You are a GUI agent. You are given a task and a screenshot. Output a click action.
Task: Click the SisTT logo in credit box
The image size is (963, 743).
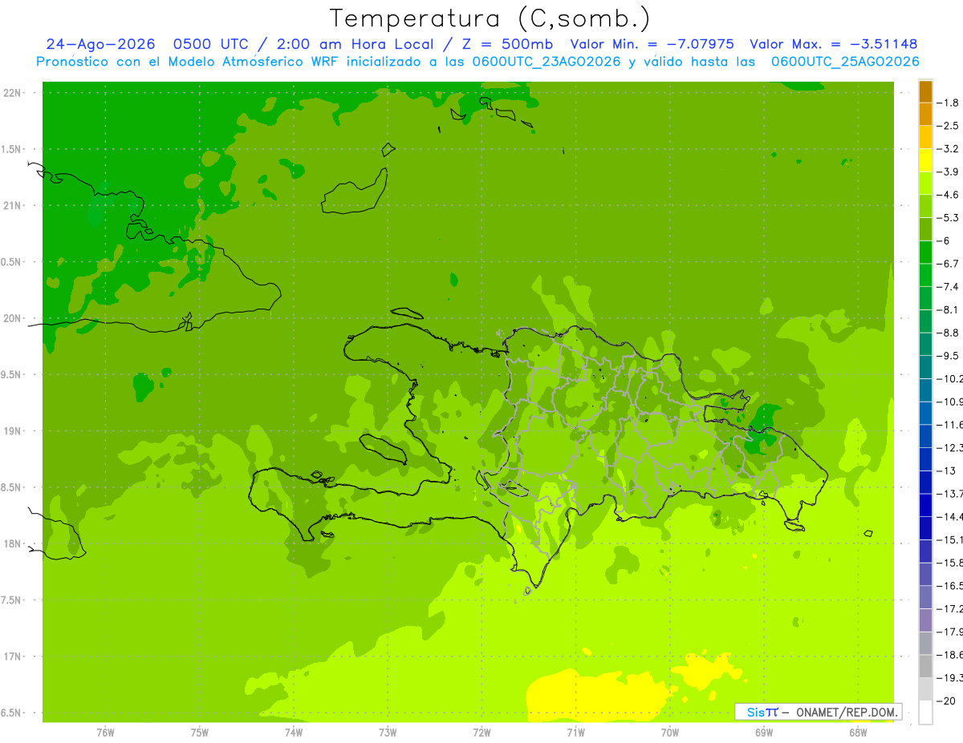762,712
